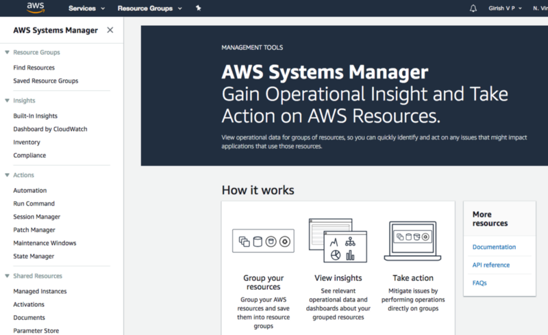Open Activations under Shared Resources
The height and width of the screenshot is (335, 548).
coord(29,305)
